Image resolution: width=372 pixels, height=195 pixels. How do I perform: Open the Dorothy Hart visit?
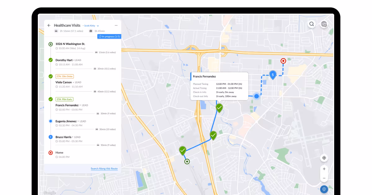tap(64, 60)
